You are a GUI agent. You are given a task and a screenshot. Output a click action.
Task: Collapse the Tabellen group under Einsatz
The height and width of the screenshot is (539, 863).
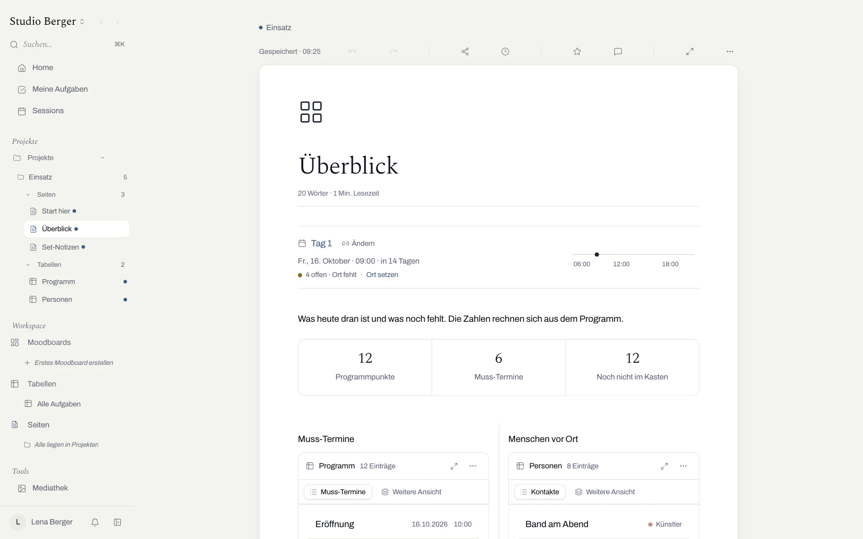pyautogui.click(x=28, y=265)
